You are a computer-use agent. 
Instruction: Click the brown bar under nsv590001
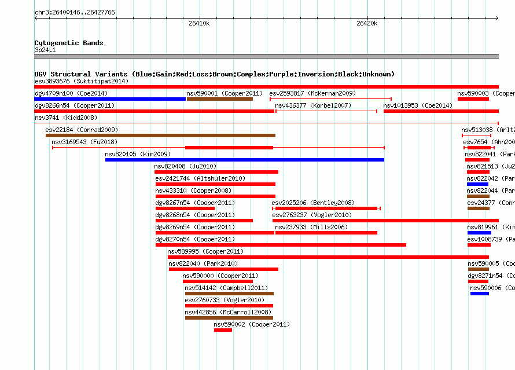(220, 99)
